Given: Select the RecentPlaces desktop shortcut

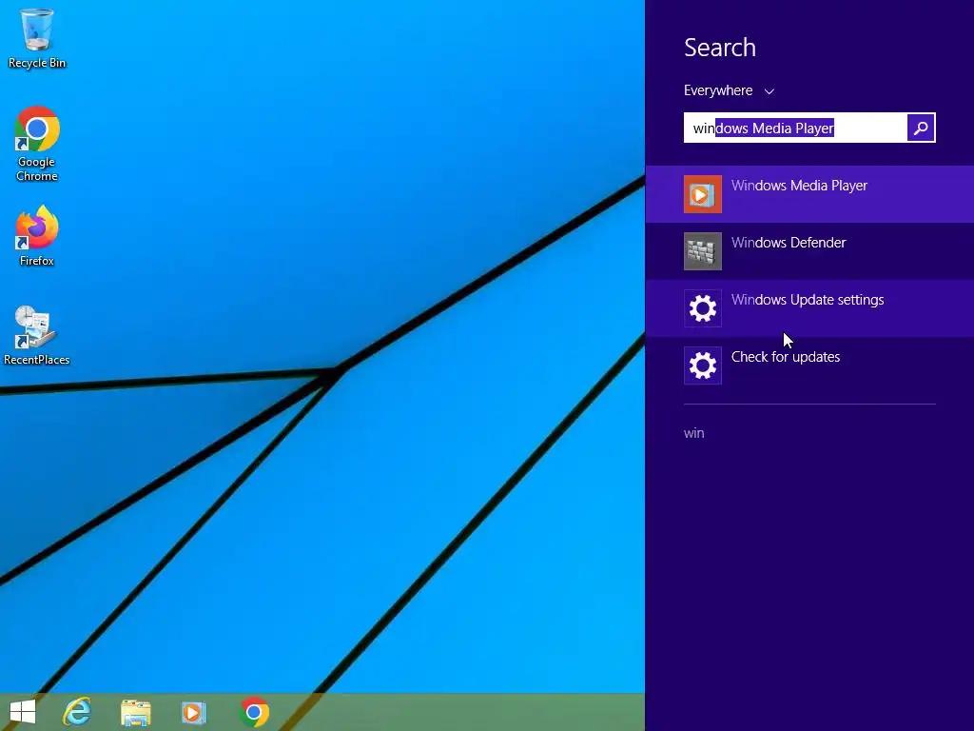Looking at the screenshot, I should pos(37,335).
